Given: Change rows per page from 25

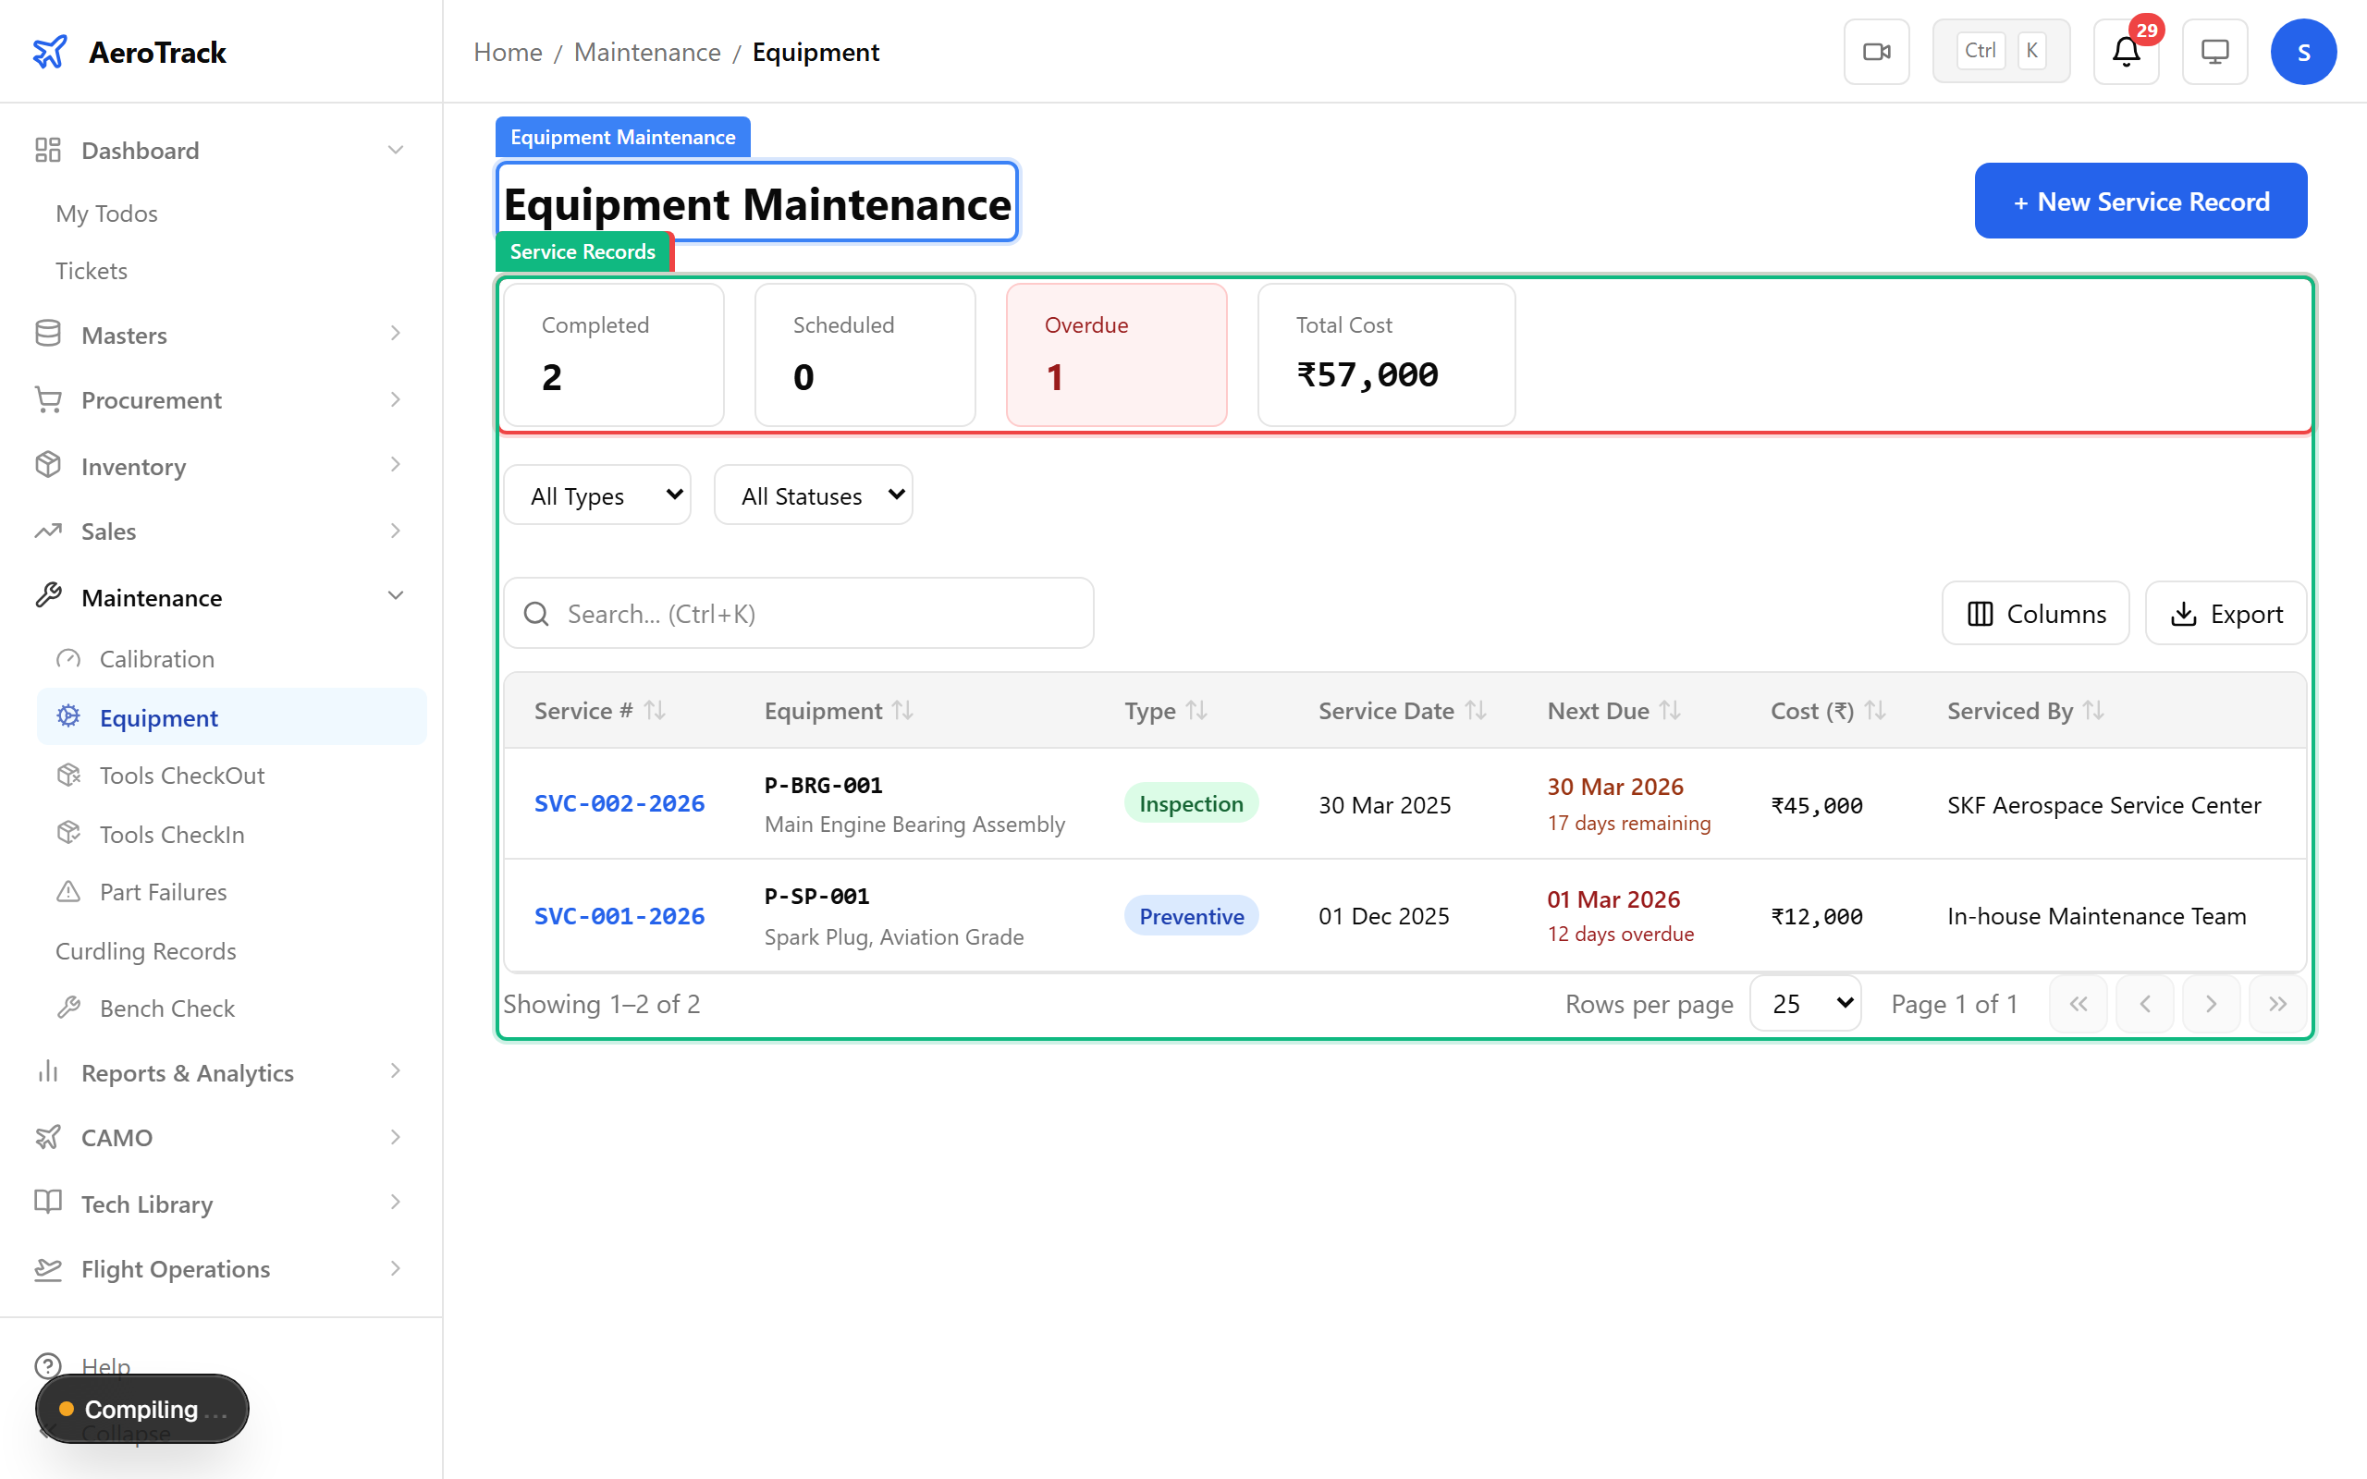Looking at the screenshot, I should [x=1806, y=1005].
